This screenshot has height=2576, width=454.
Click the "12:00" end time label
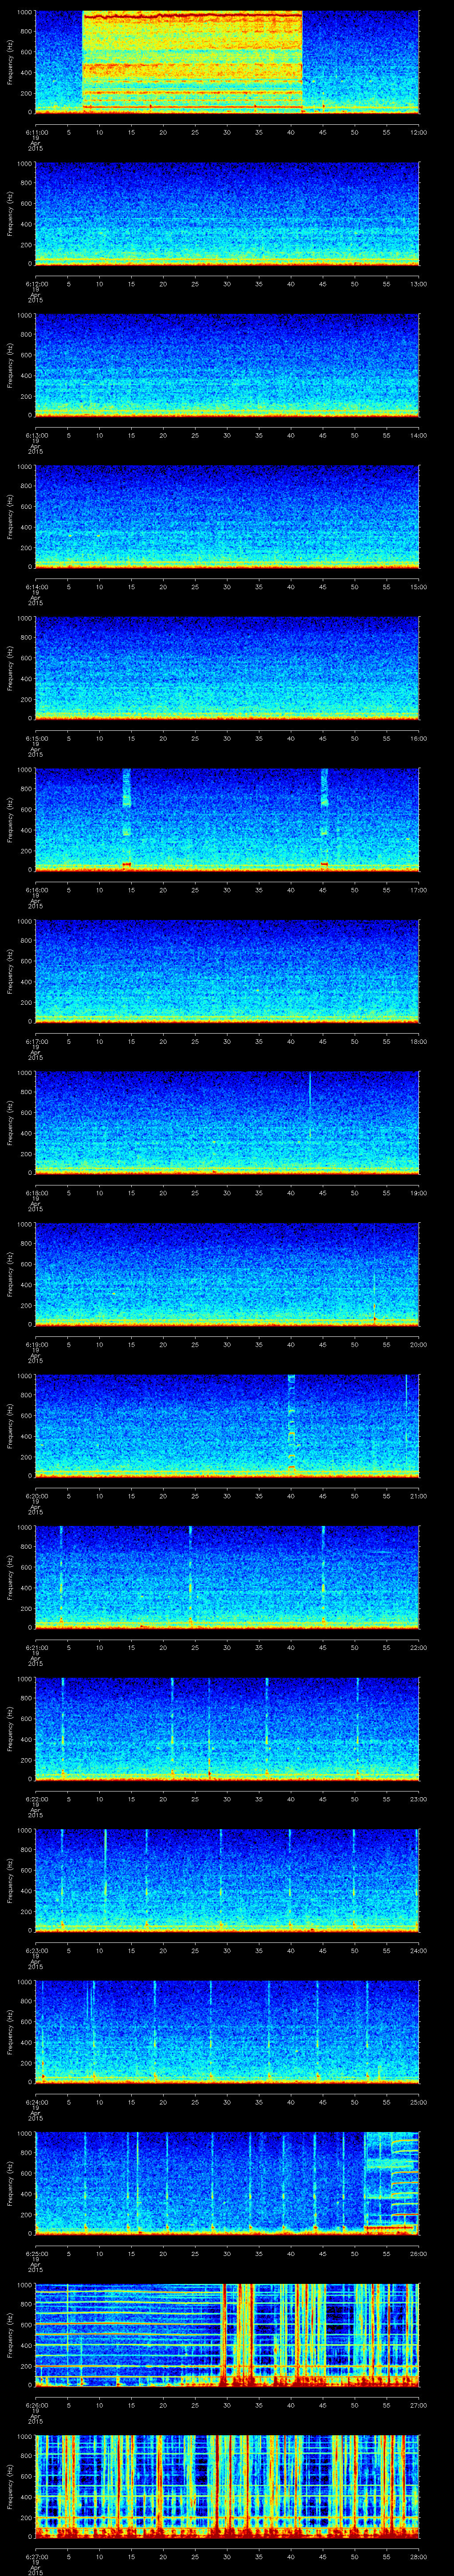pos(418,131)
